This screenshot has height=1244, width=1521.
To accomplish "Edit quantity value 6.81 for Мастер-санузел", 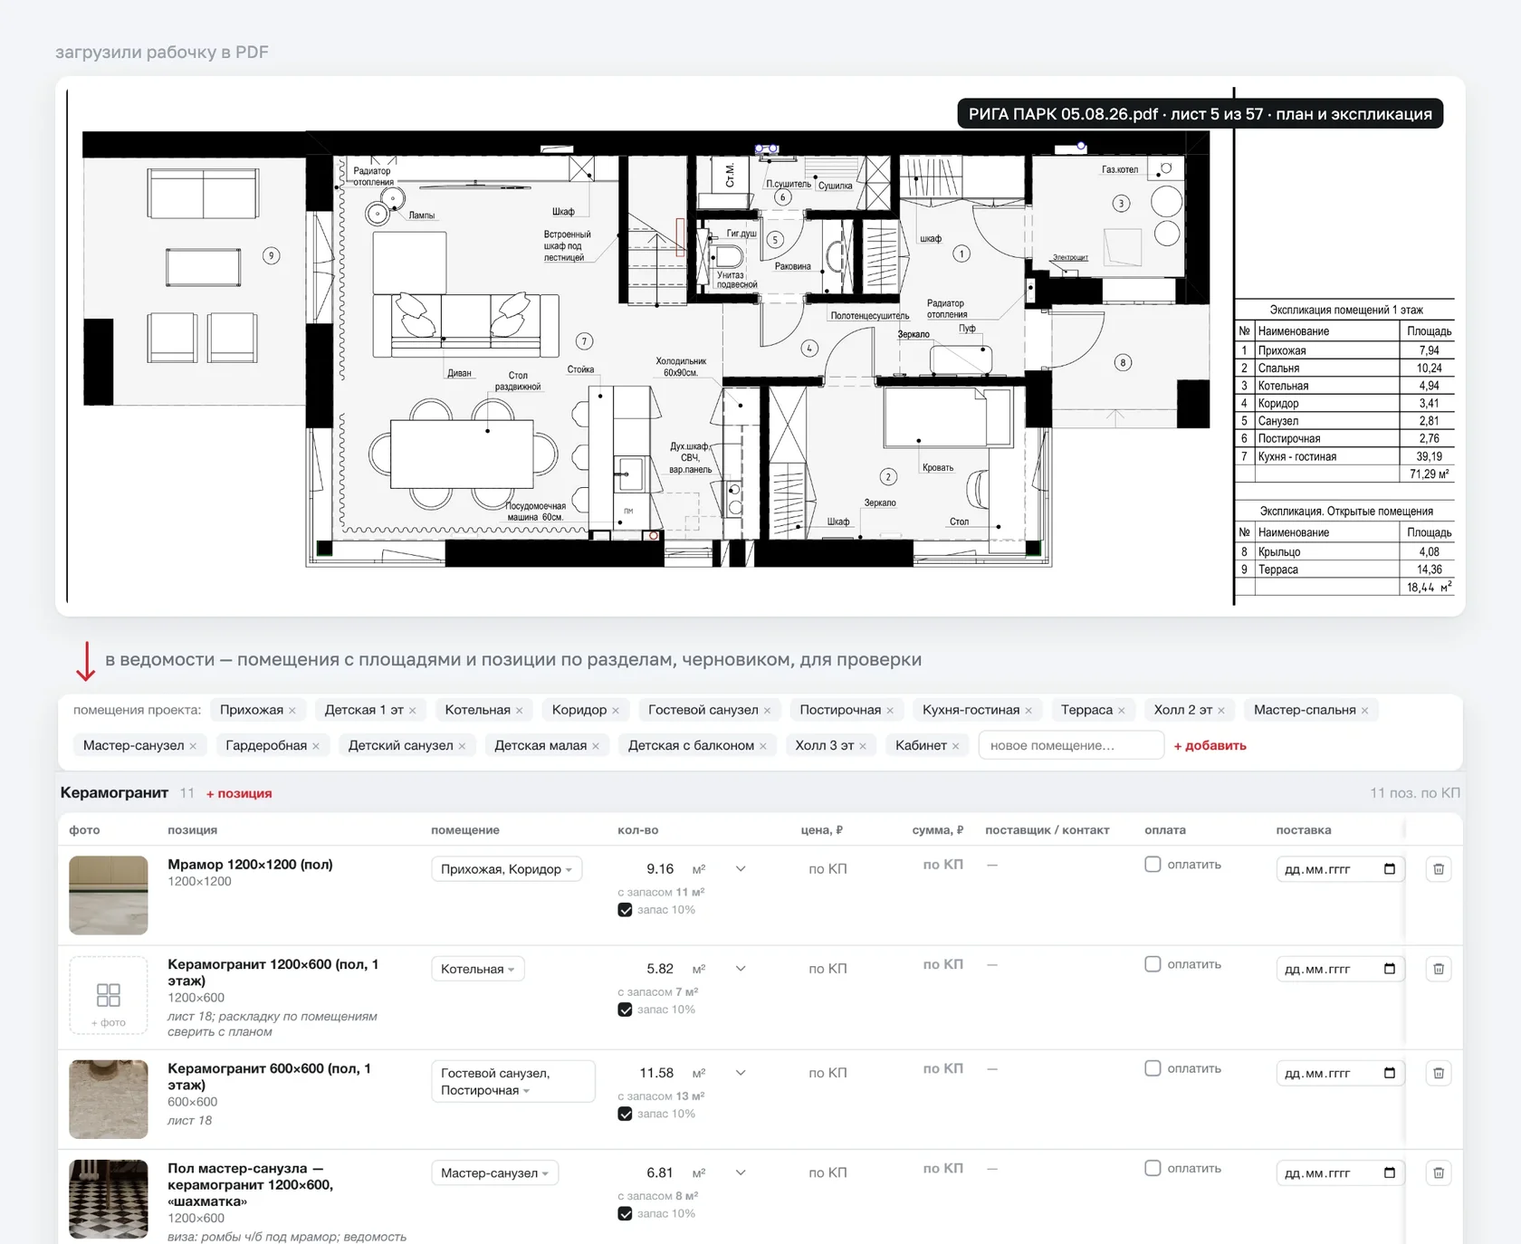I will [660, 1172].
